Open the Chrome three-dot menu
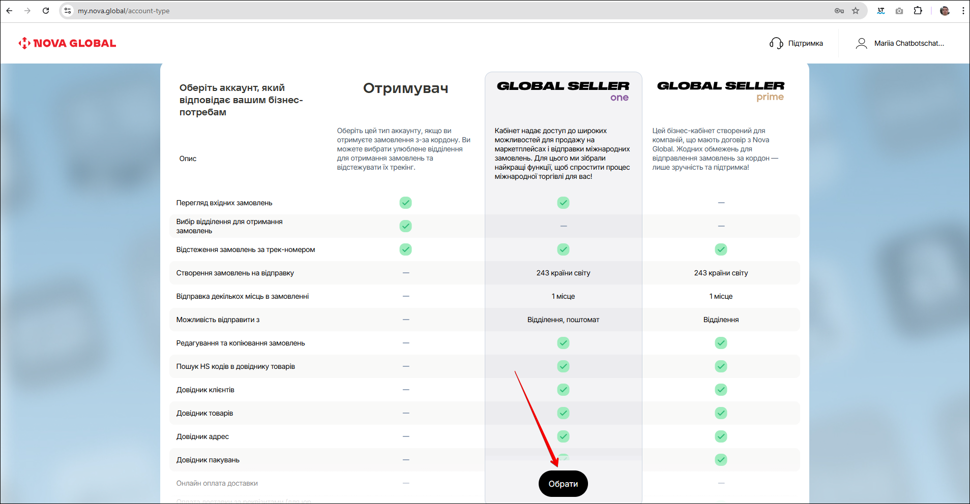The image size is (970, 504). (x=963, y=11)
